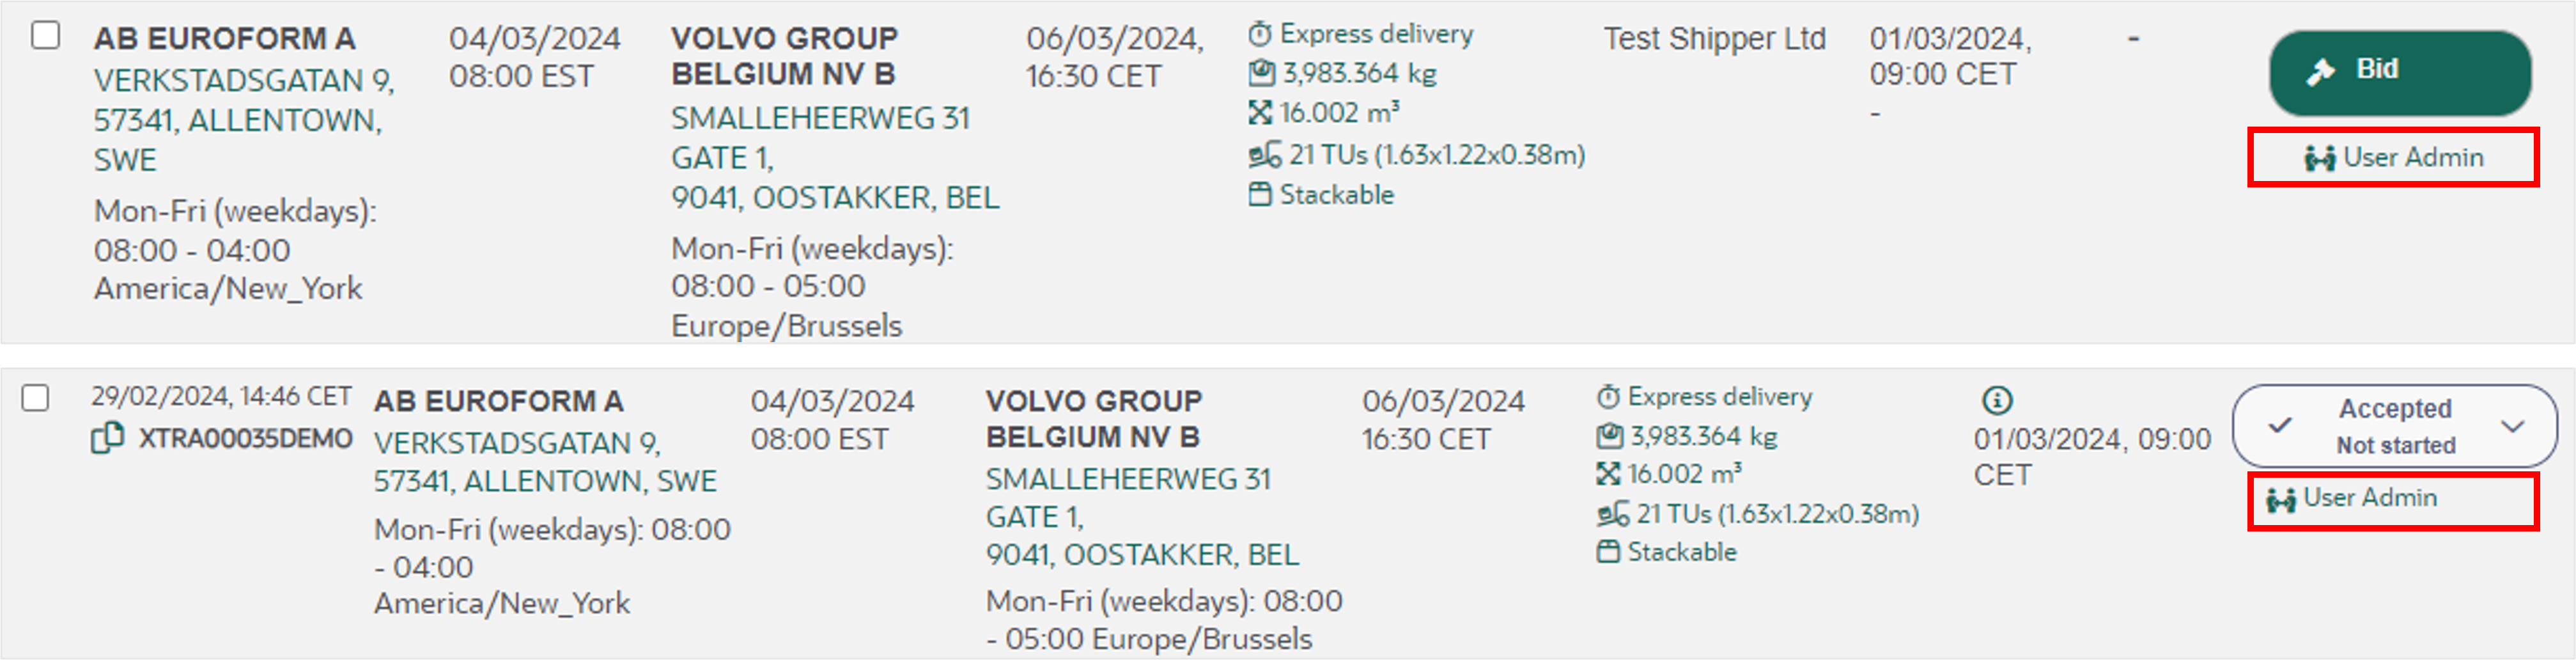
Task: Click the user icon beside second User Admin
Action: click(x=2280, y=499)
